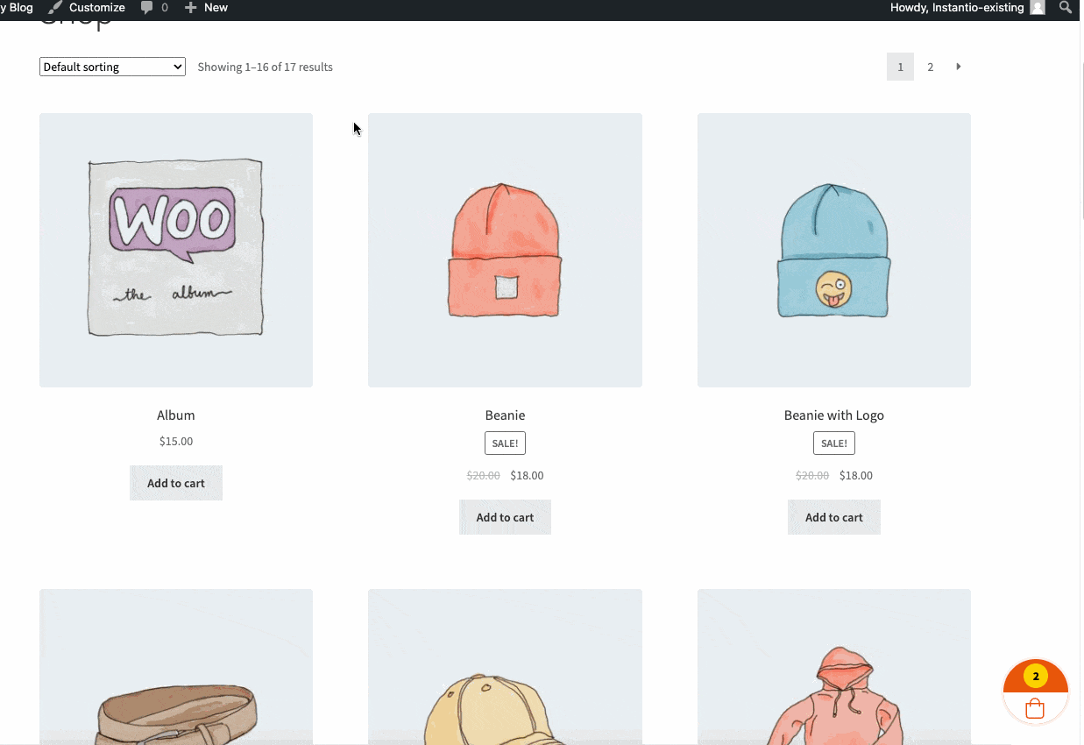
Task: Open the Default sorting dropdown
Action: 112,67
